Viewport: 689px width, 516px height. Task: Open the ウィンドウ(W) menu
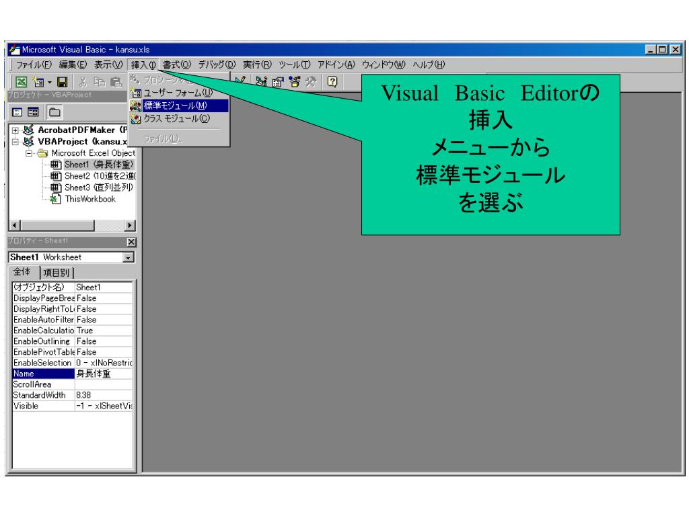[x=384, y=65]
